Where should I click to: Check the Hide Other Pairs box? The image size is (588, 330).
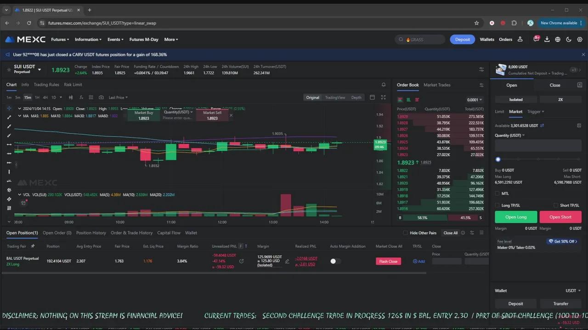tap(405, 233)
